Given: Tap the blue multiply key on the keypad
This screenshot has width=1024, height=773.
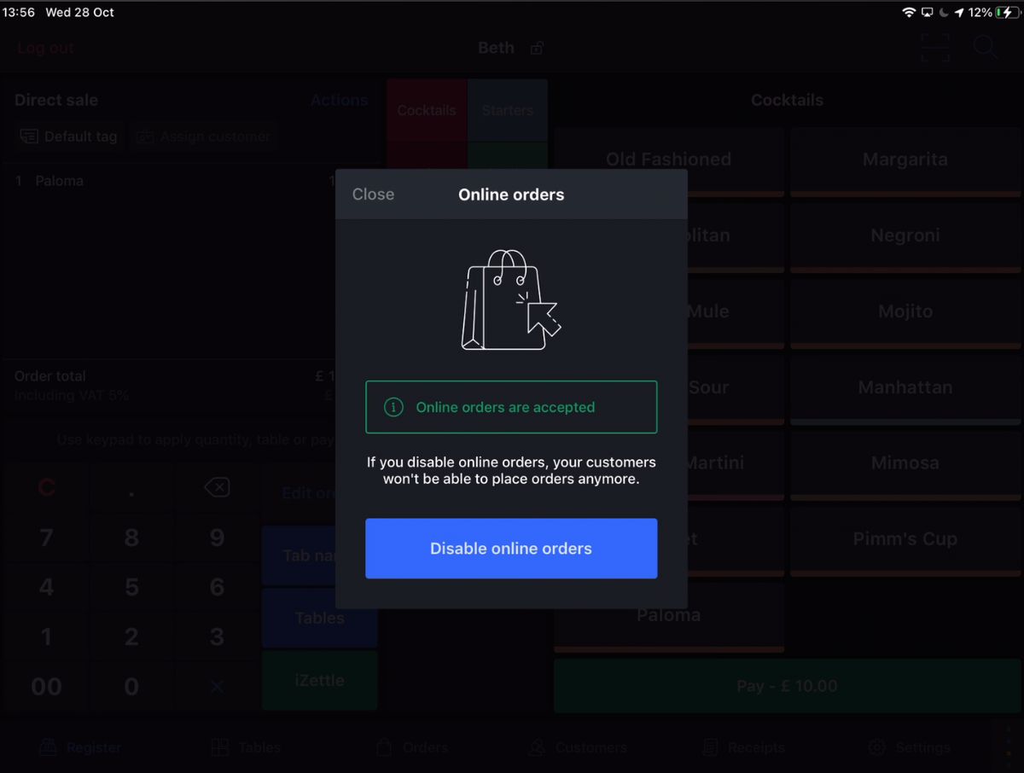Looking at the screenshot, I should point(216,685).
